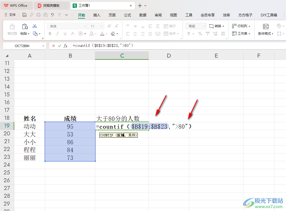Decrease decimal places
Image resolution: width=286 pixels, height=211 pixels.
223,34
